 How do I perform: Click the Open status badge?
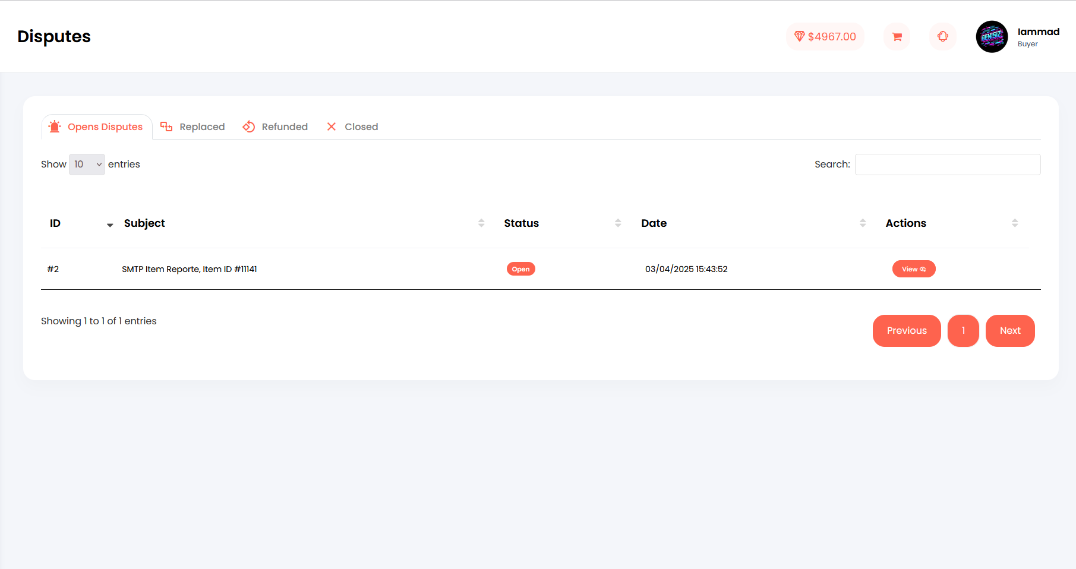click(520, 269)
